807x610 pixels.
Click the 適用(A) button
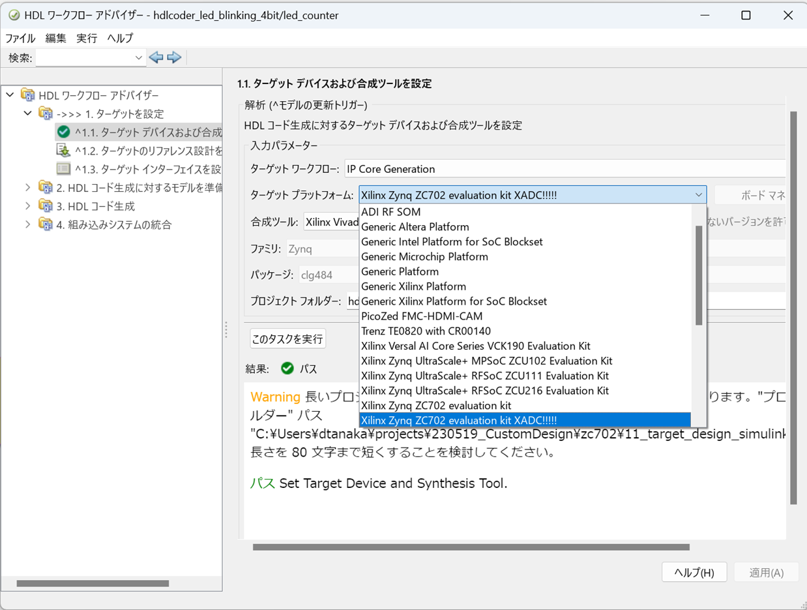pos(766,572)
